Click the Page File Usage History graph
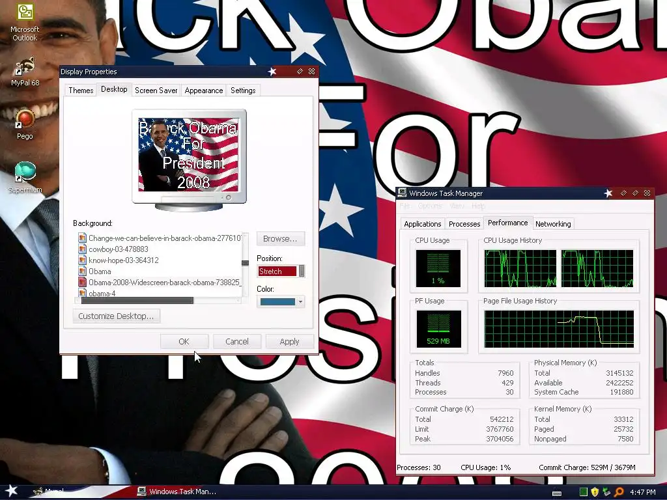 coord(558,329)
